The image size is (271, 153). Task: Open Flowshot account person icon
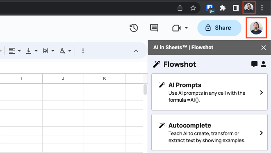coord(263,64)
